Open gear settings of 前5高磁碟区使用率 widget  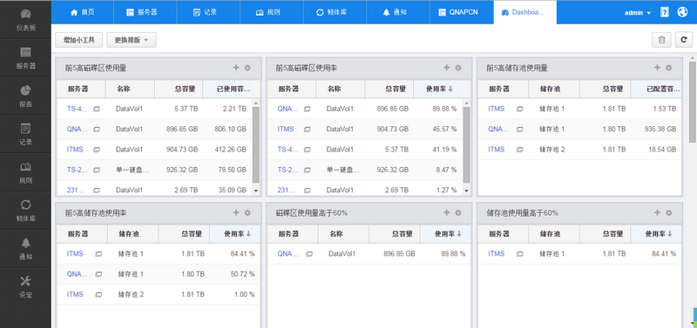pos(458,68)
